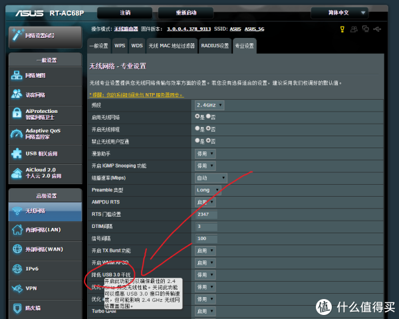Open USB application puzzle icon

pyautogui.click(x=17, y=154)
